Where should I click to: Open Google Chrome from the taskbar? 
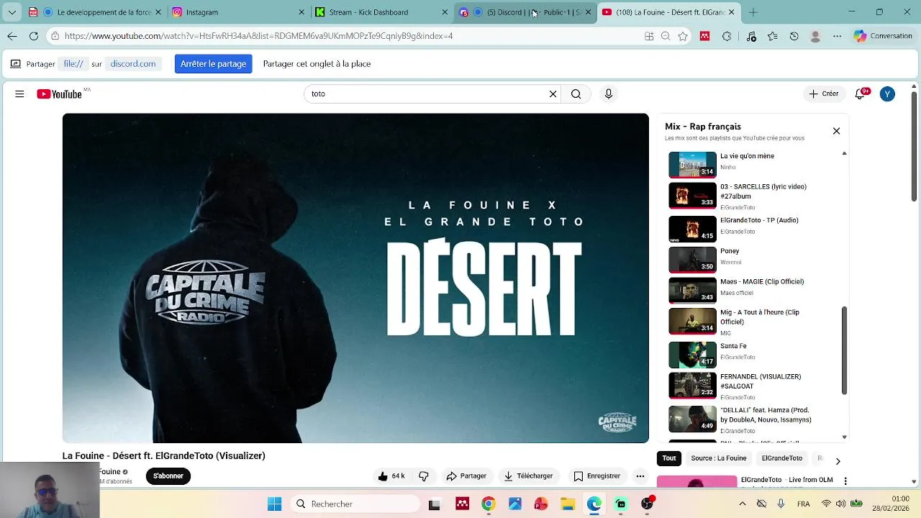coord(489,504)
